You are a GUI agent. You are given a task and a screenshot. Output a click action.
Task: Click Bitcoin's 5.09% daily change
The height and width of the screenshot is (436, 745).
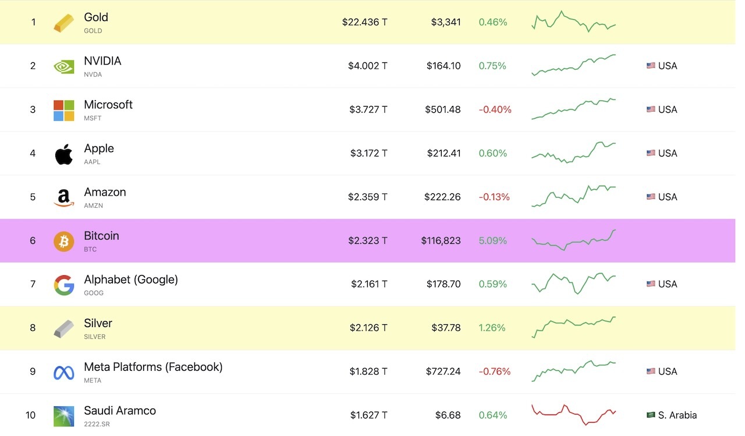point(493,240)
